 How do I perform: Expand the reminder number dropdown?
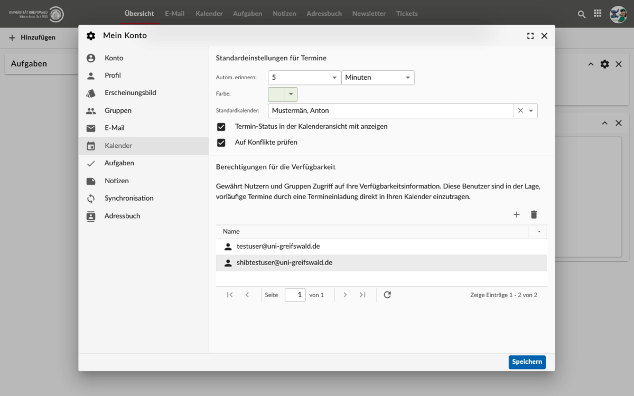click(x=334, y=78)
